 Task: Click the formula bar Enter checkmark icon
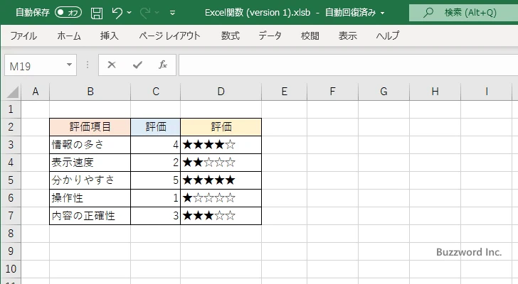137,65
